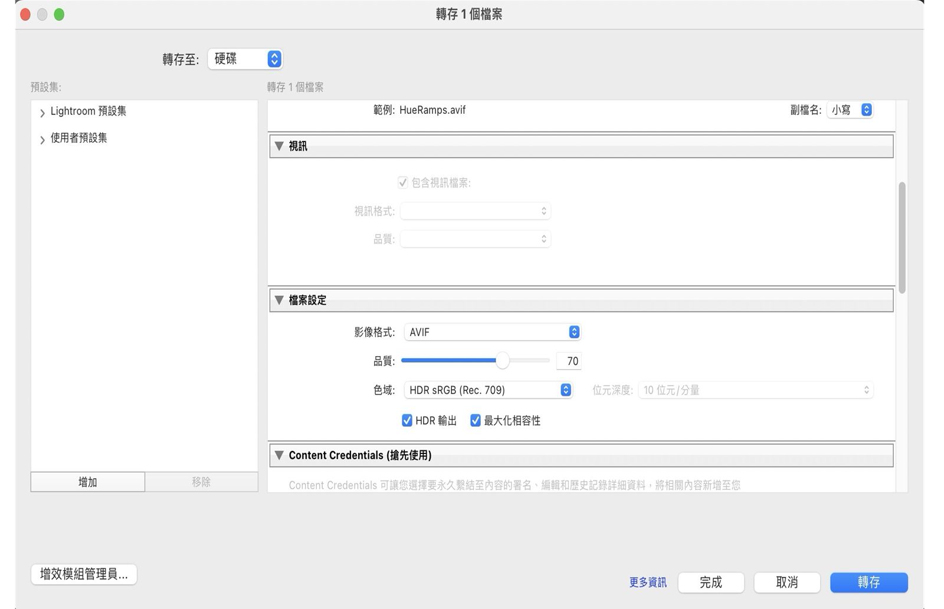Click the green zoom window button
944x609 pixels.
(x=59, y=15)
